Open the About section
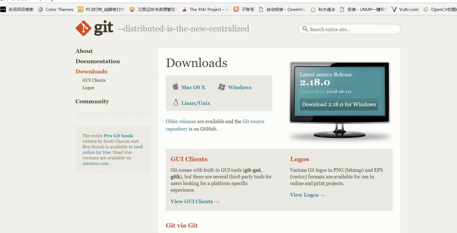 (x=84, y=51)
